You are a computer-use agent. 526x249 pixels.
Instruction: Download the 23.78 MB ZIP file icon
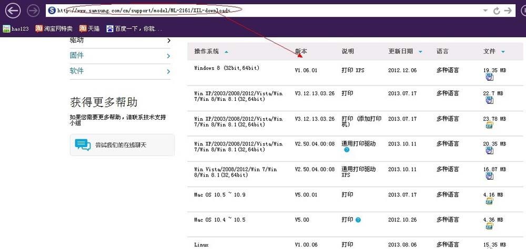point(490,126)
